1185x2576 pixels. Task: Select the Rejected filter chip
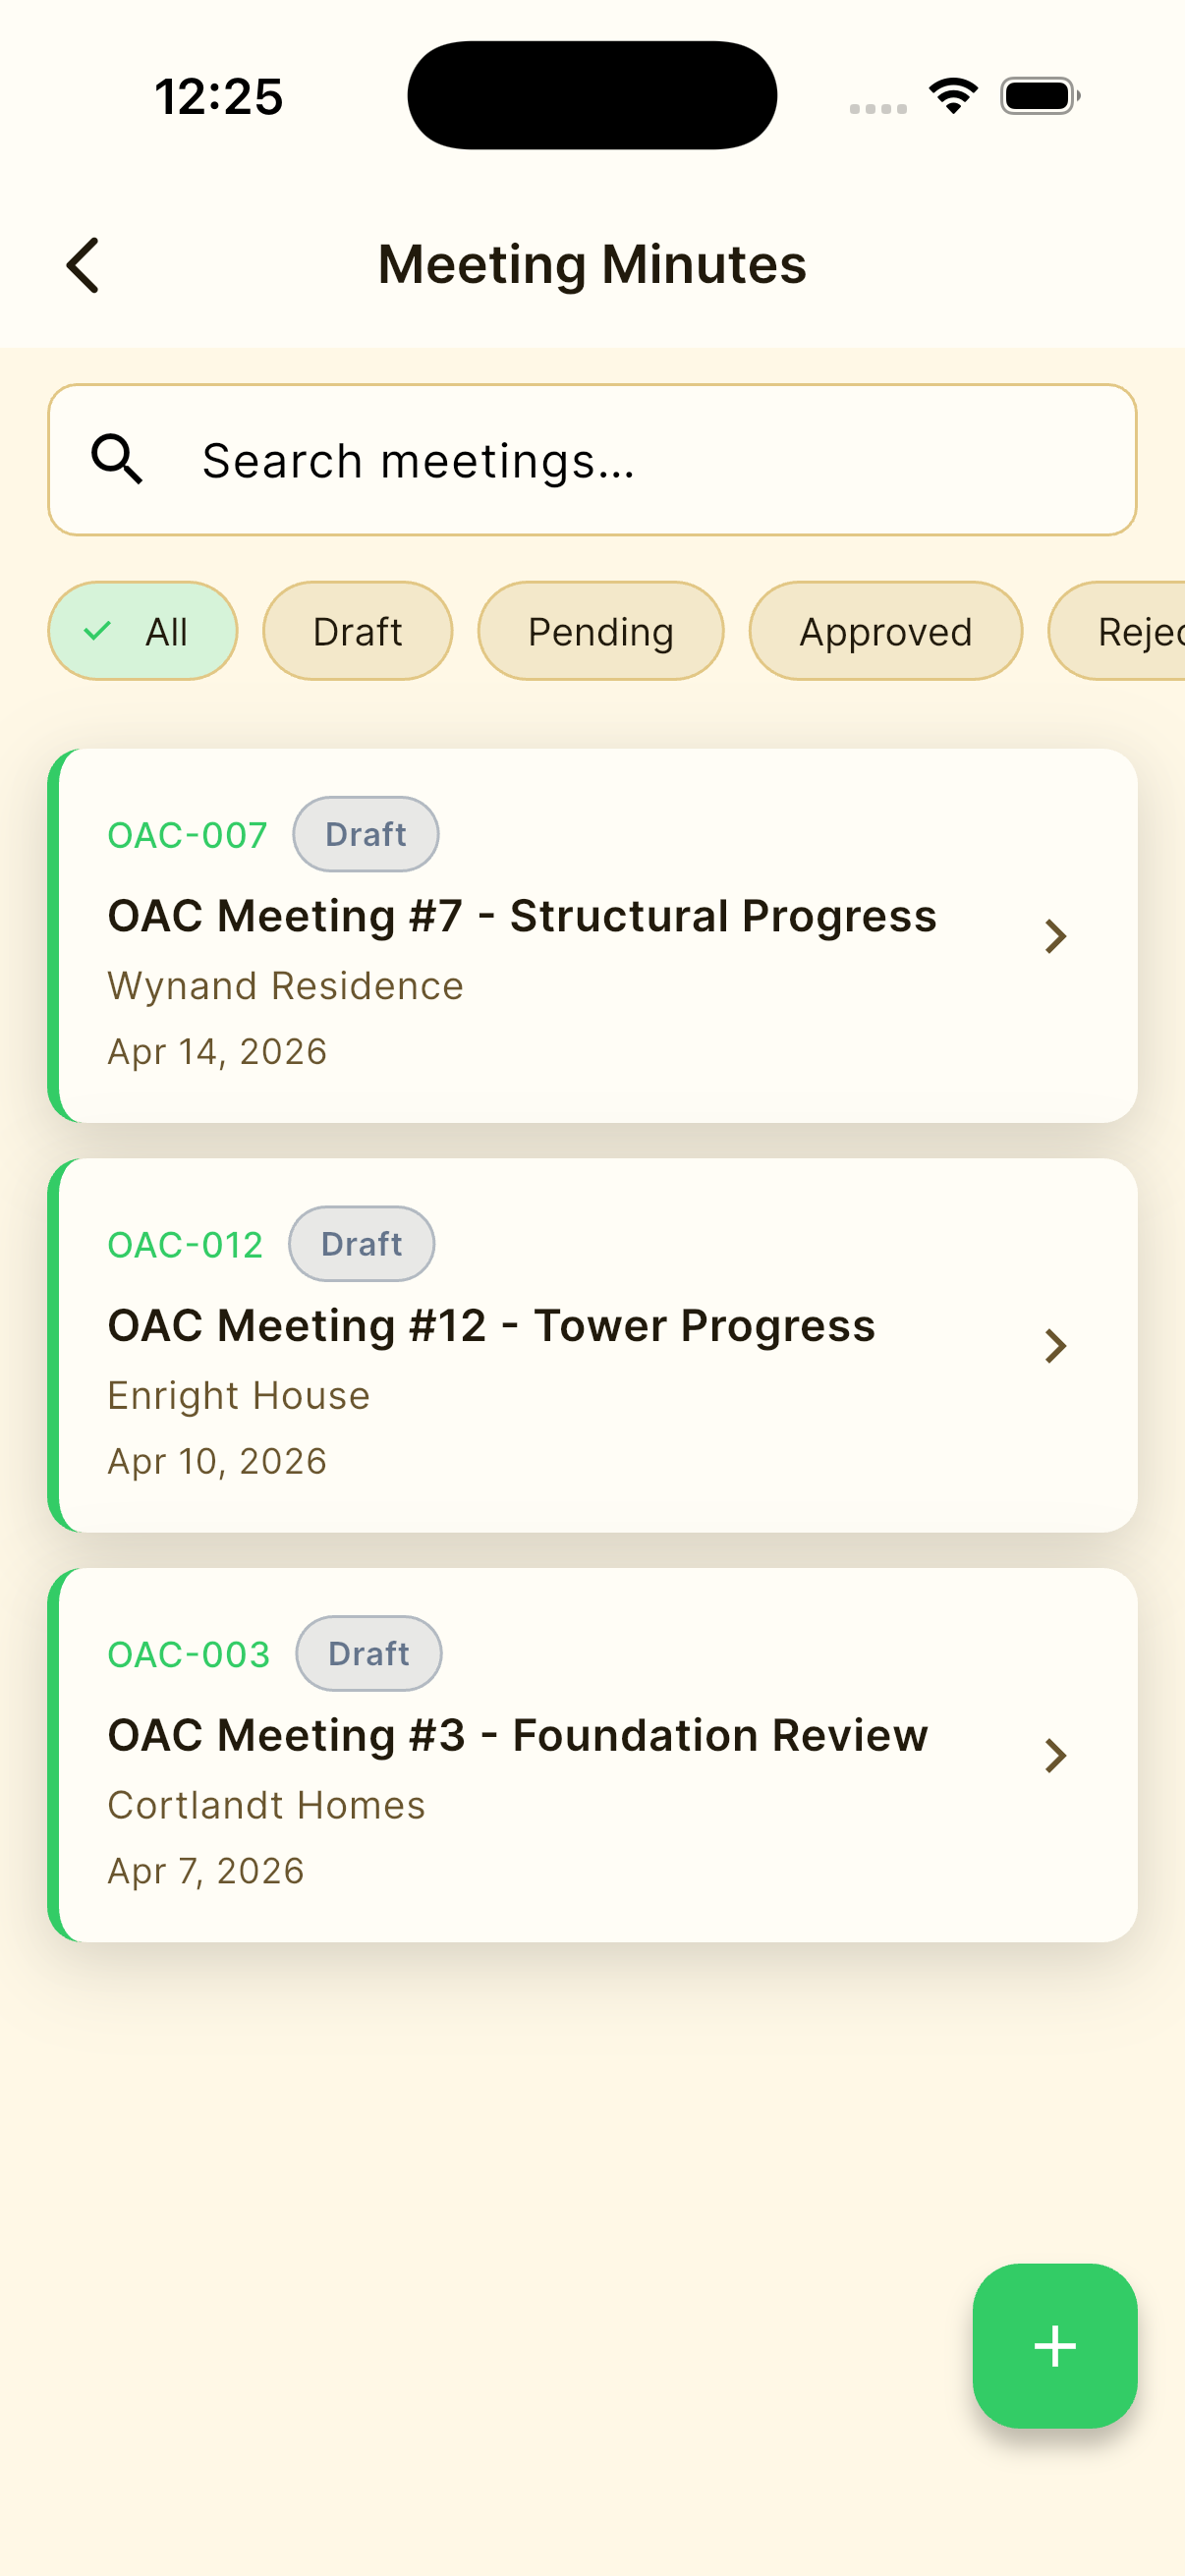1117,631
